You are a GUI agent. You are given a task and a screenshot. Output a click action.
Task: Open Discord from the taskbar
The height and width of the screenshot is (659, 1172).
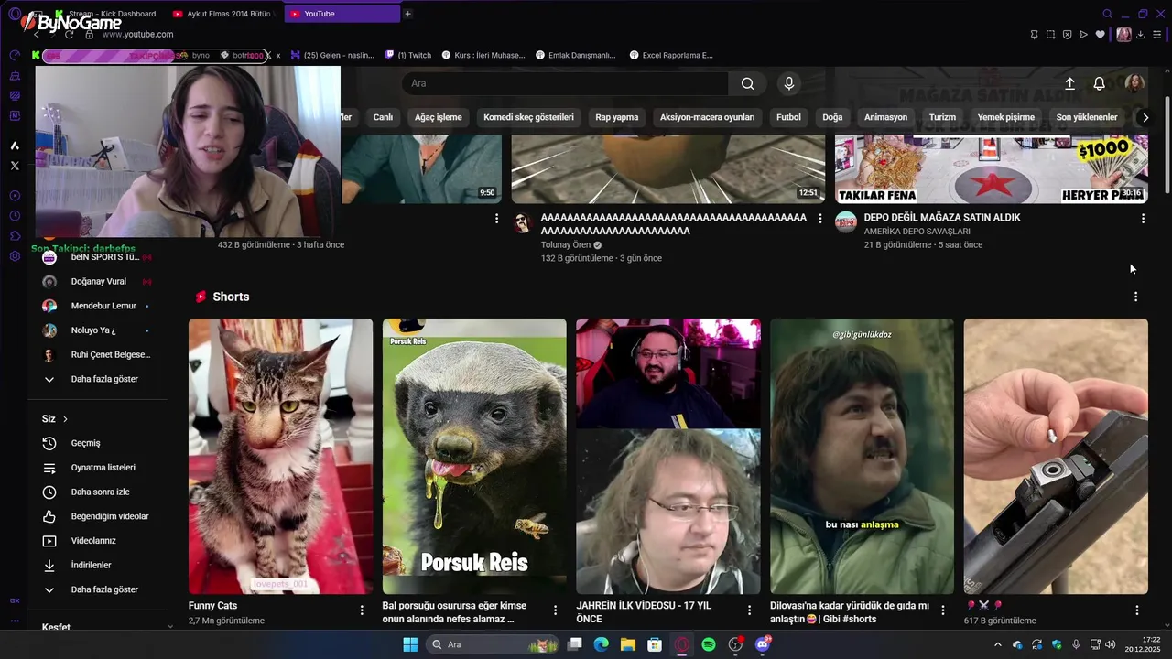763,645
